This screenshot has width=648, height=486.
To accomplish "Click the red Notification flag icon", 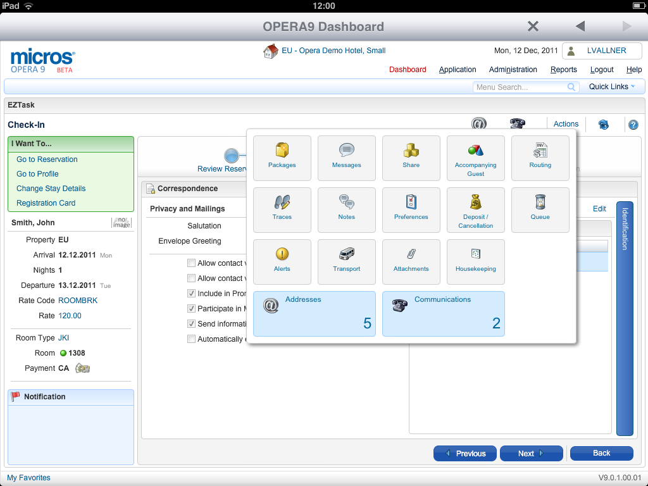I will point(15,396).
